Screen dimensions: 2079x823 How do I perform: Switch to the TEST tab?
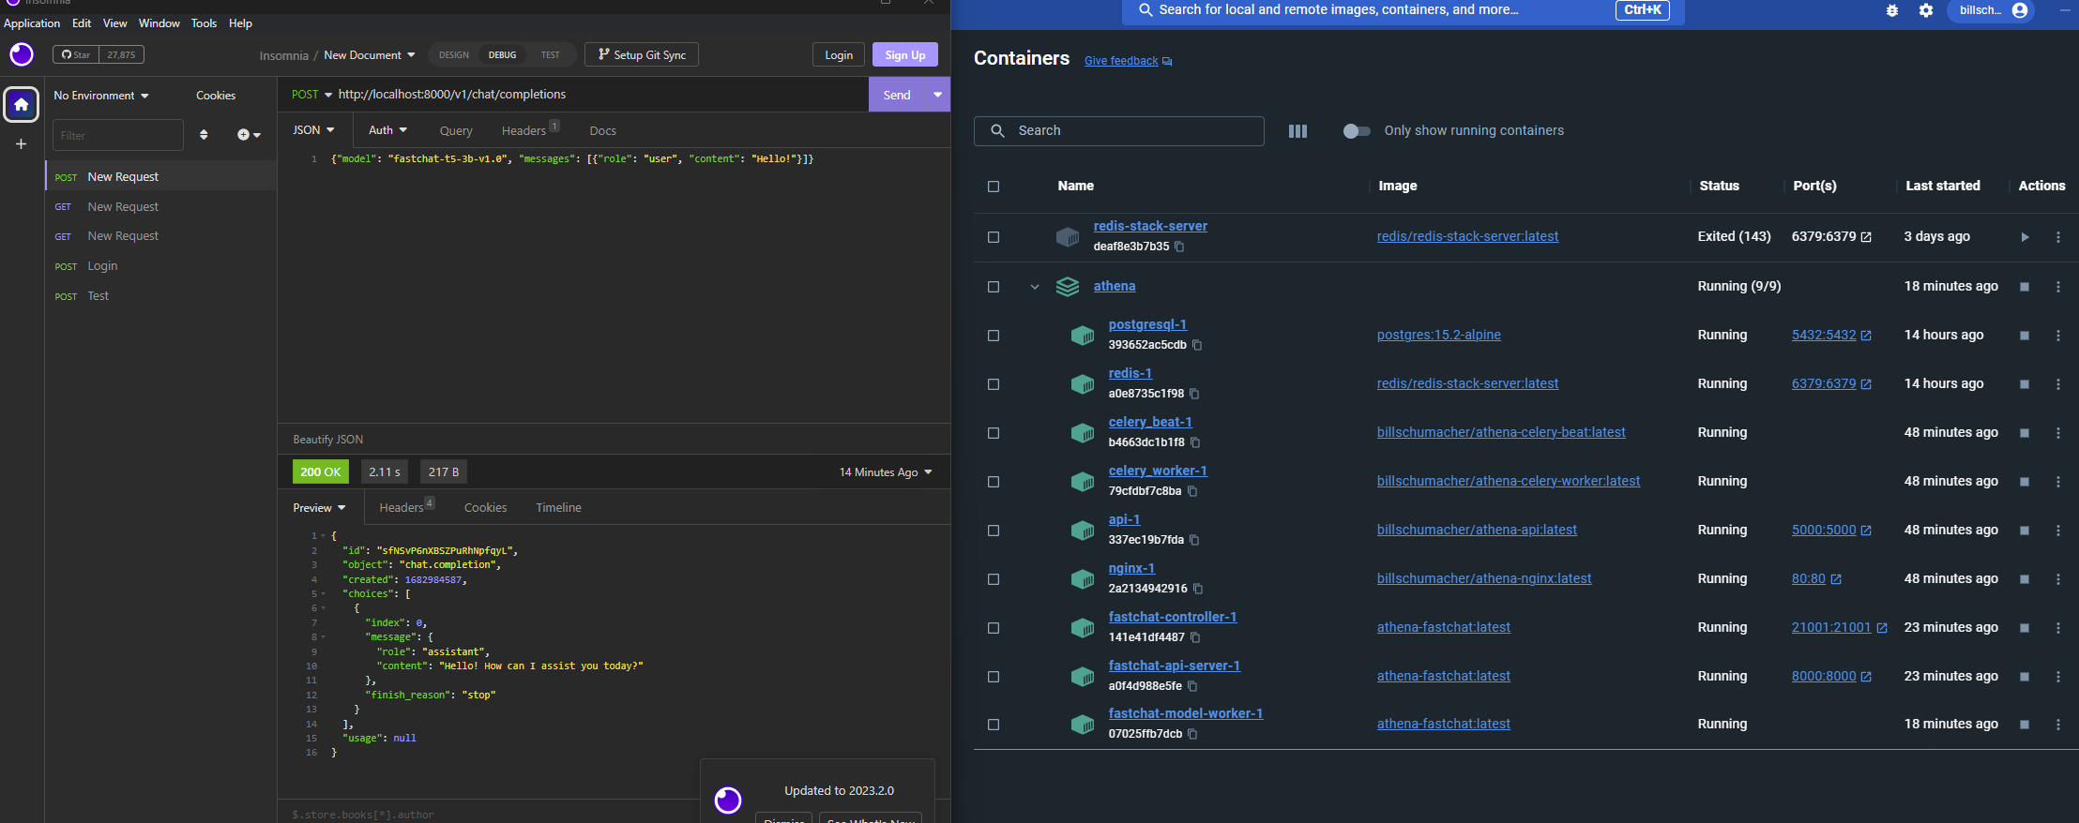[x=551, y=55]
